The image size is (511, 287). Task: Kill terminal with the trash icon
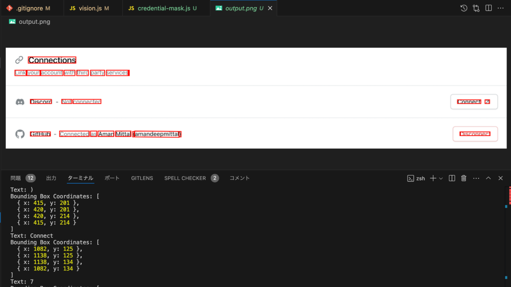(x=464, y=178)
